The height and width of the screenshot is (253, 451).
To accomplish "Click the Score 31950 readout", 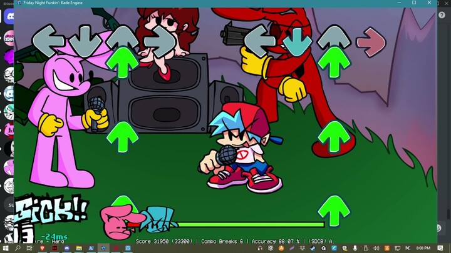I will pos(164,241).
